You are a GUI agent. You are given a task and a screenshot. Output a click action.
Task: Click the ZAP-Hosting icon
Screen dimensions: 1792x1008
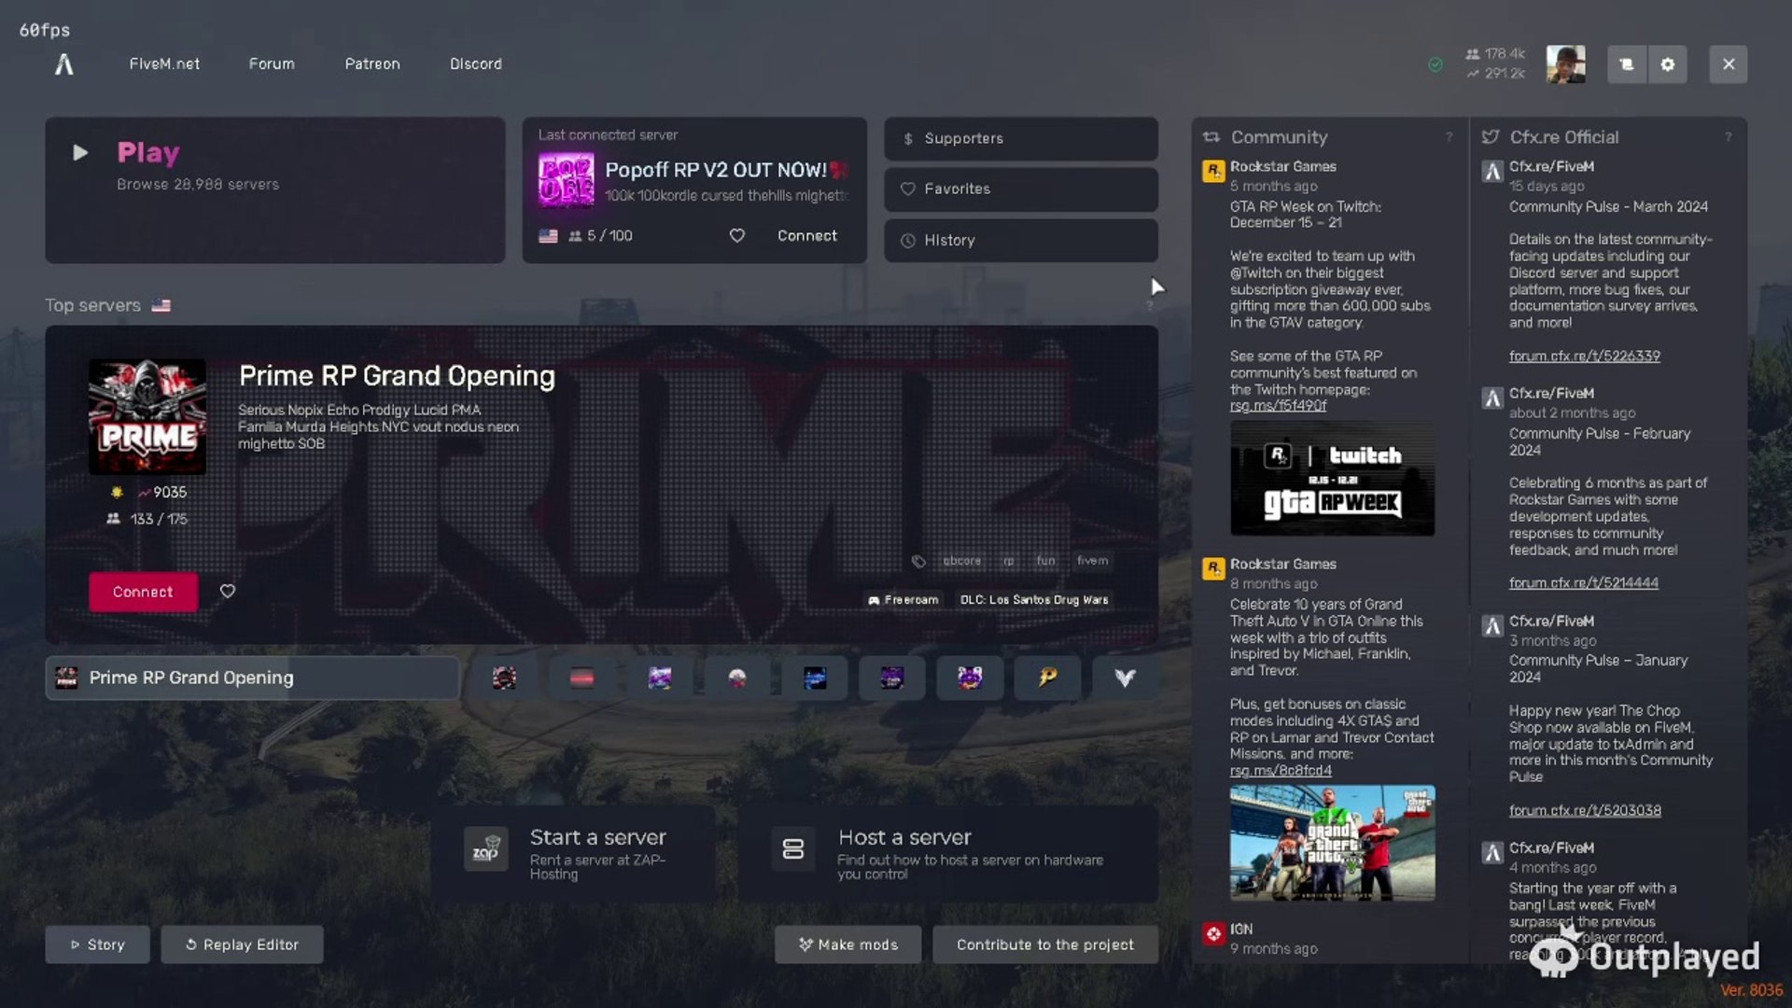pos(486,849)
